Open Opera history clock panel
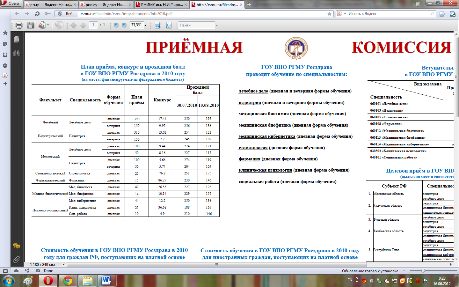 5,66
